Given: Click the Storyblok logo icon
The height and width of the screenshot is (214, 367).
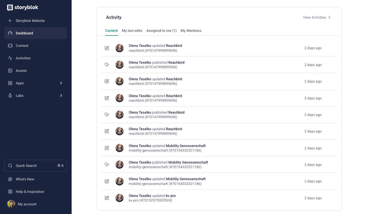Looking at the screenshot, I should (10, 8).
